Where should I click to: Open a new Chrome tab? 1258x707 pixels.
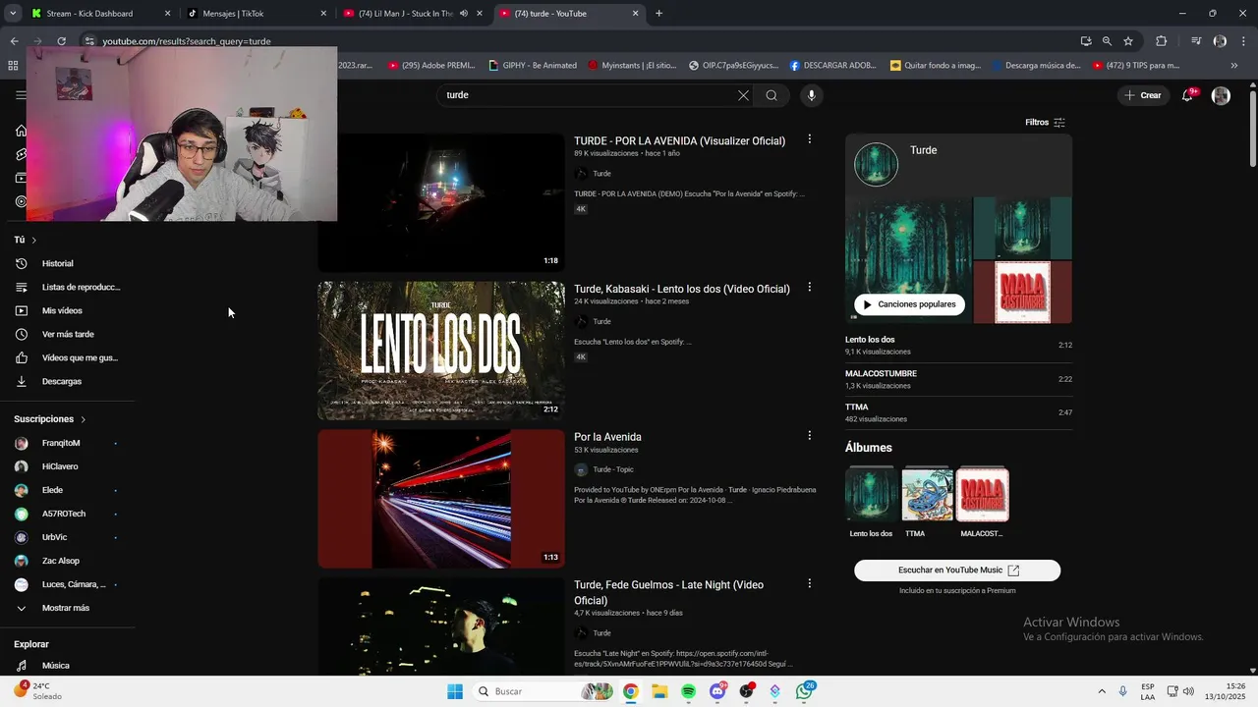click(x=658, y=14)
